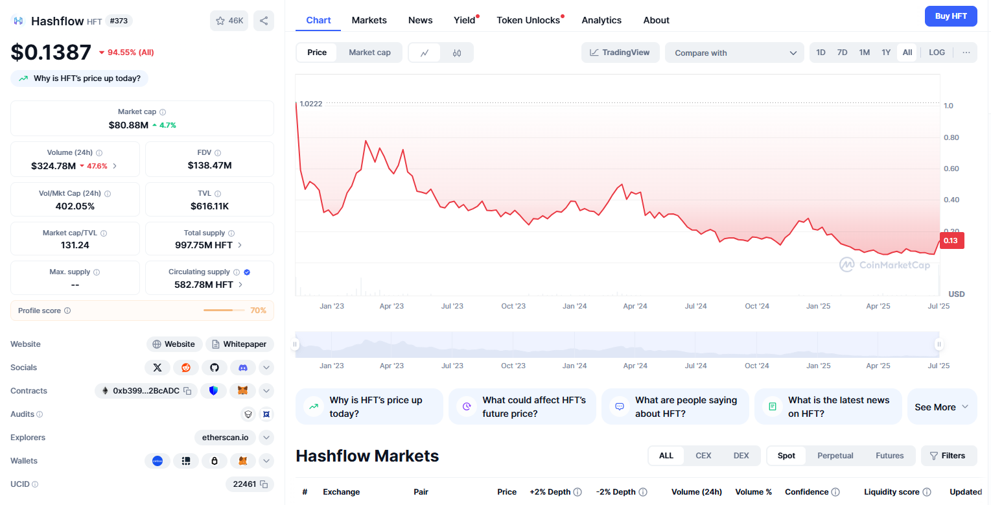Switch to the Token Unlocks tab
This screenshot has height=505, width=991.
click(528, 20)
